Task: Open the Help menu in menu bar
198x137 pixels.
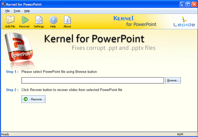Action: tap(27, 11)
